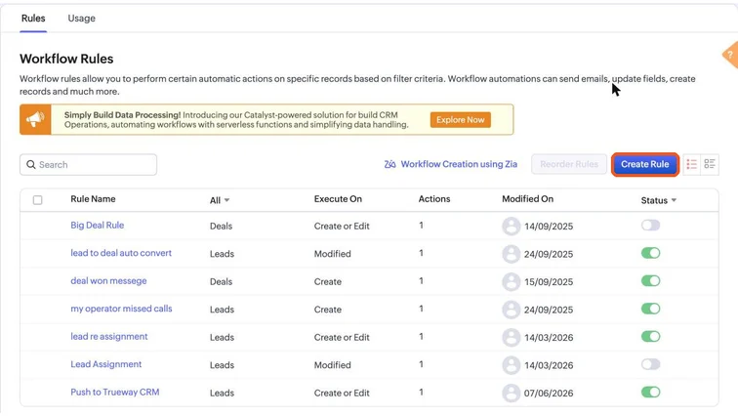Viewport: 738px width, 416px height.
Task: Click avatar in Push to Trueway CRM row
Action: (511, 393)
